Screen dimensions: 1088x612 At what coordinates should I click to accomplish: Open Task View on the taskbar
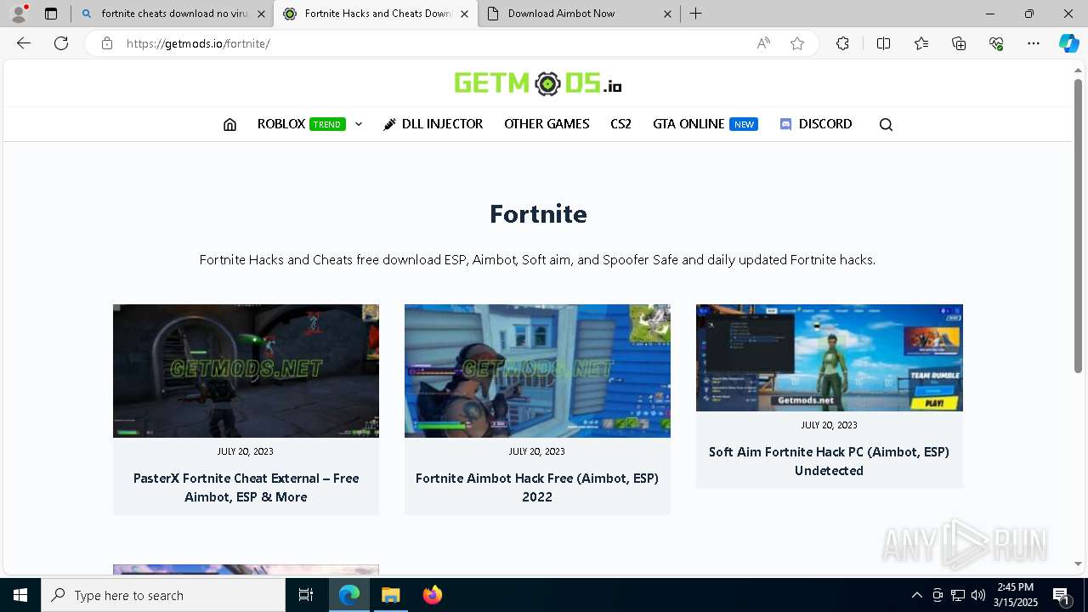click(306, 595)
